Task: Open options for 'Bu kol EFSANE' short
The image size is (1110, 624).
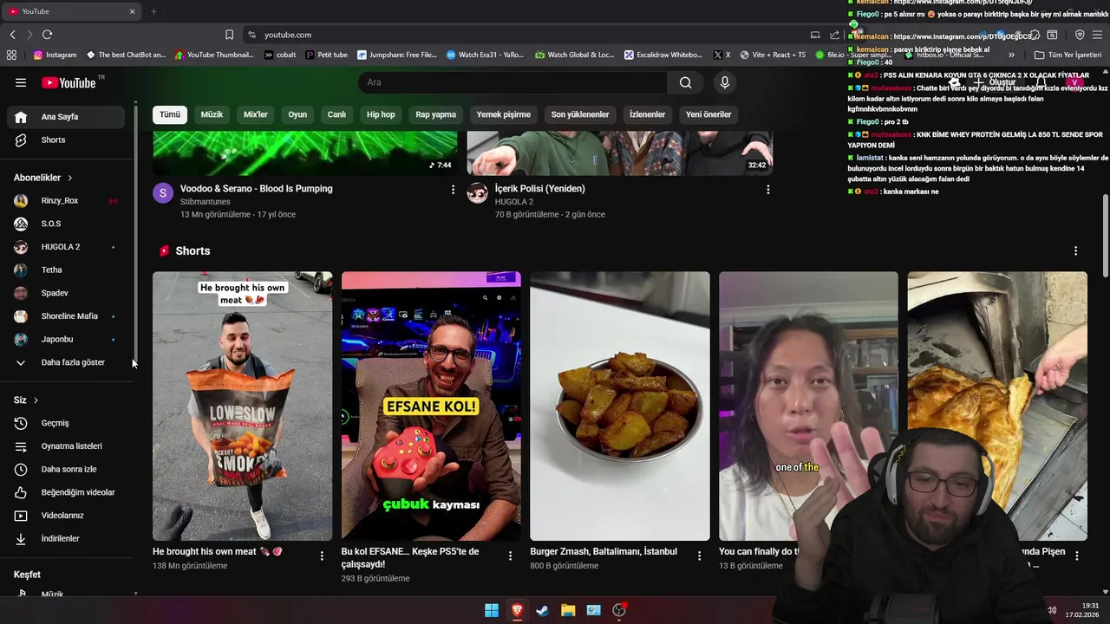Action: (510, 556)
